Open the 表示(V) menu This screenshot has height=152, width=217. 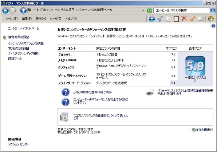click(x=41, y=19)
